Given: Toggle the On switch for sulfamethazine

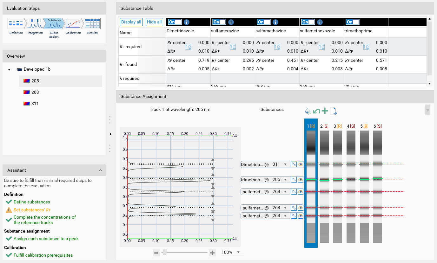Looking at the screenshot, I should click(264, 22).
